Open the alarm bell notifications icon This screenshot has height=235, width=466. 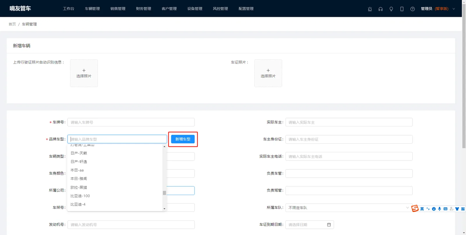(370, 9)
